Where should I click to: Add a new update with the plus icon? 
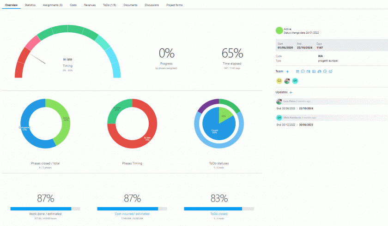291,92
